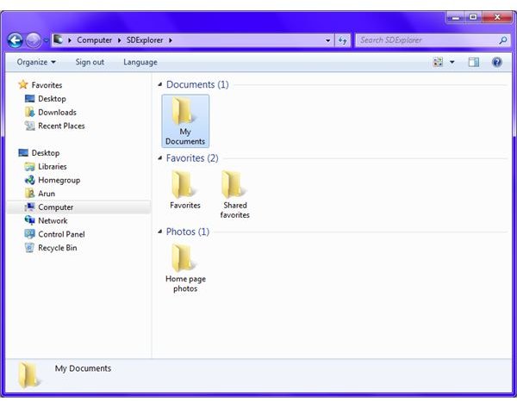Image resolution: width=517 pixels, height=401 pixels.
Task: Maximize the SDExplorer window
Action: (x=473, y=17)
